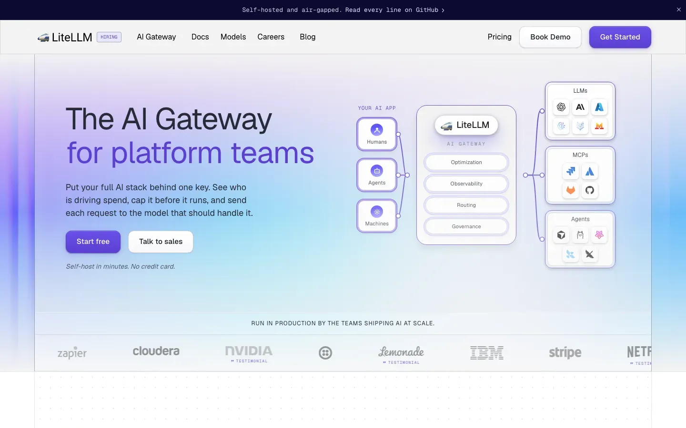Click the HIRING badge next to logo
This screenshot has width=686, height=428.
pyautogui.click(x=109, y=37)
